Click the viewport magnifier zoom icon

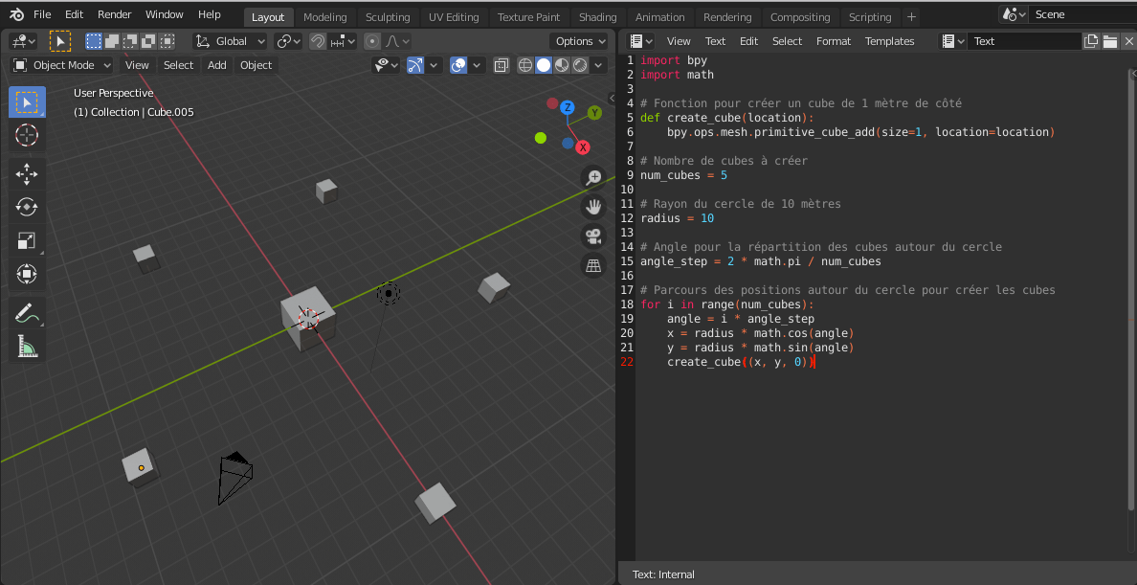[x=593, y=177]
